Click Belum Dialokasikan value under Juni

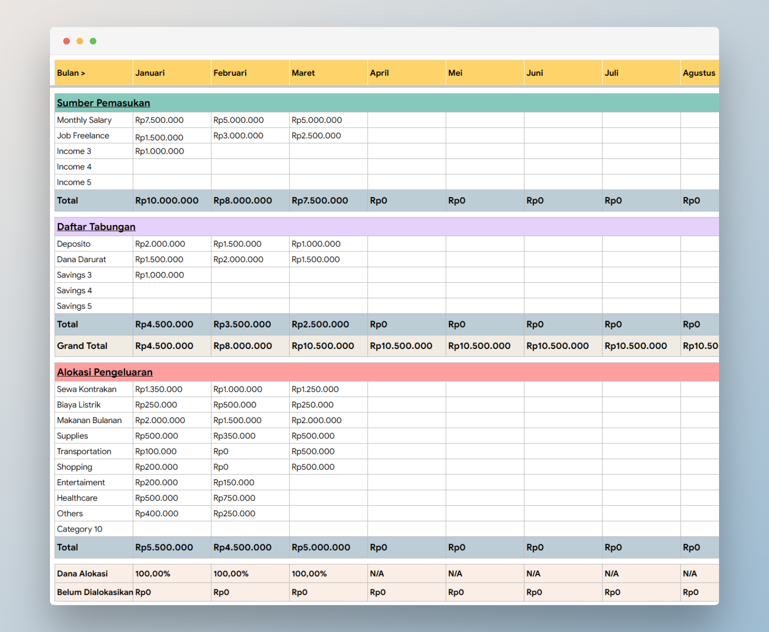(534, 592)
